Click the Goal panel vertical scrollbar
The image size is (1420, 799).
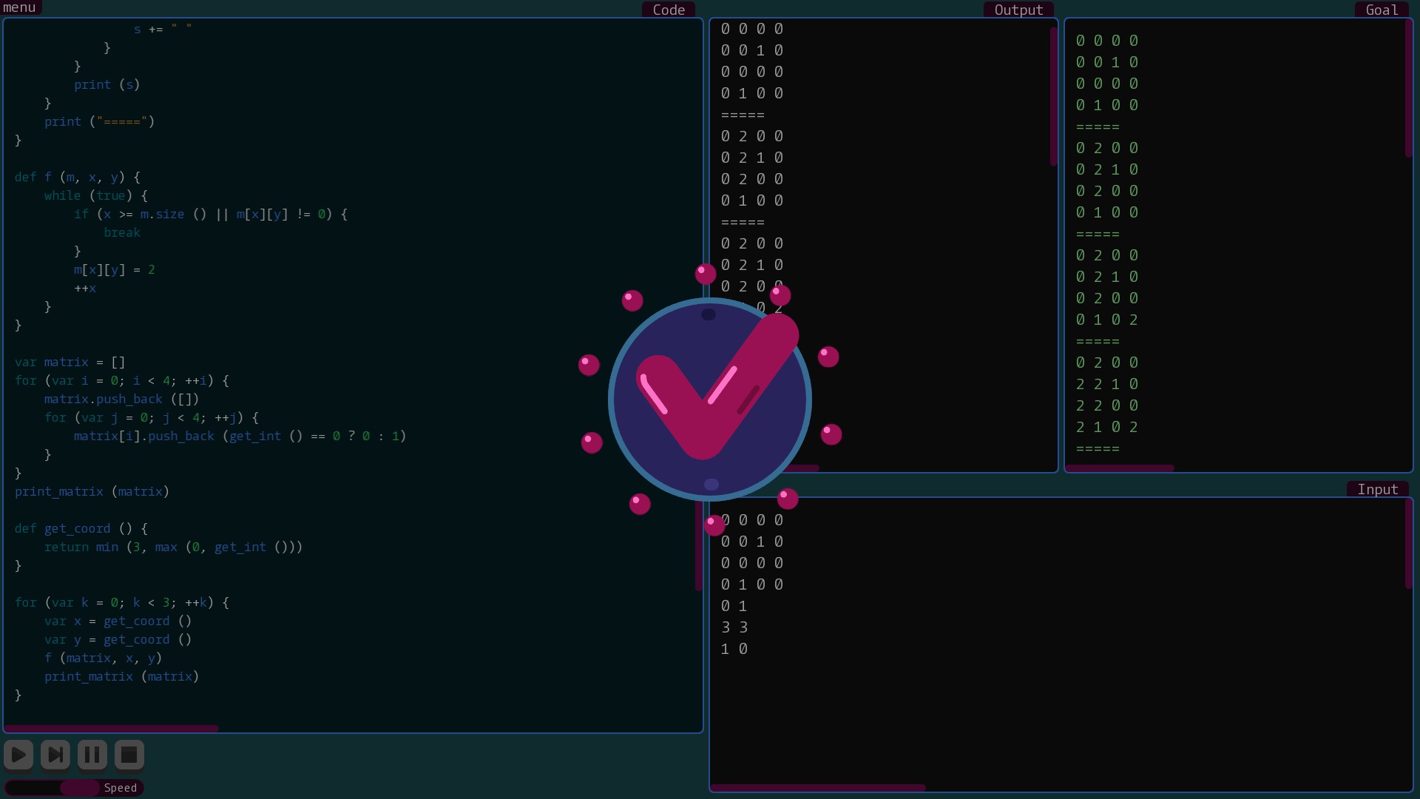coord(1408,89)
